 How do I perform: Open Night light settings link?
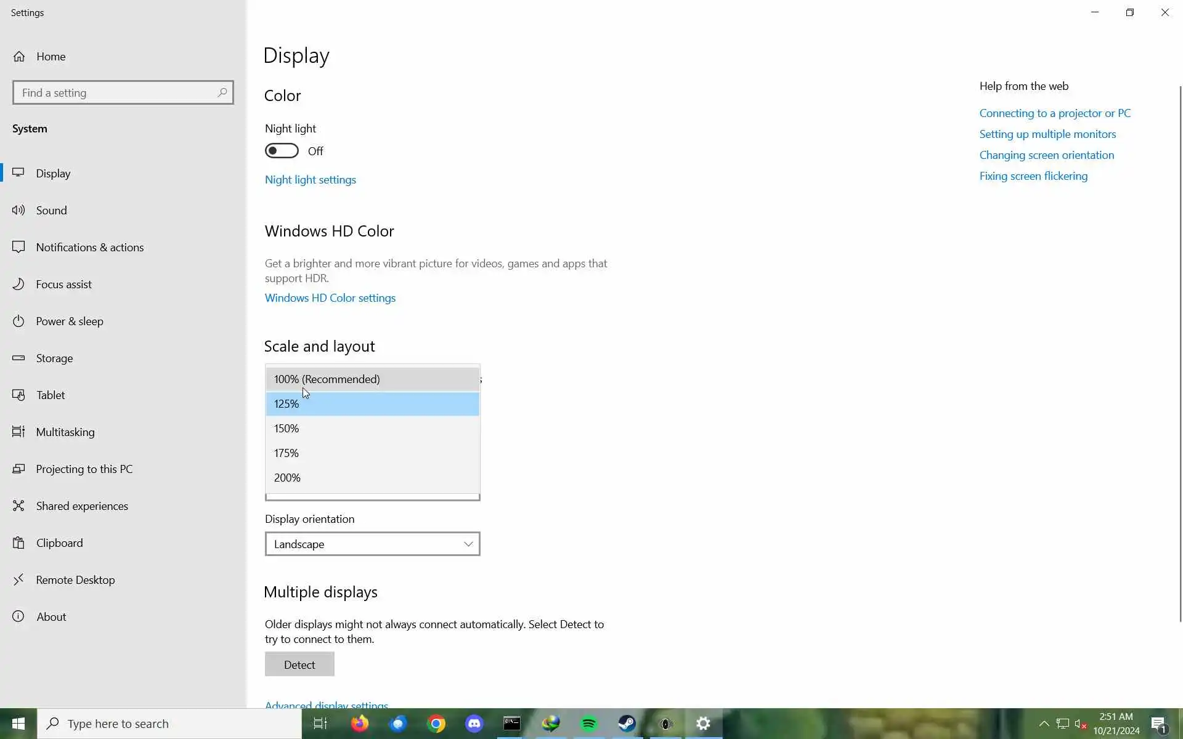pos(310,180)
